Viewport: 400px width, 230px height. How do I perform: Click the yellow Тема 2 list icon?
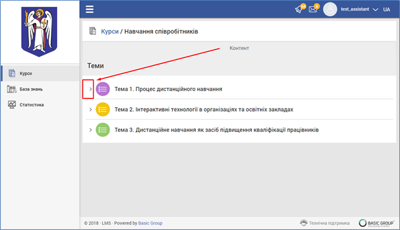(x=102, y=109)
